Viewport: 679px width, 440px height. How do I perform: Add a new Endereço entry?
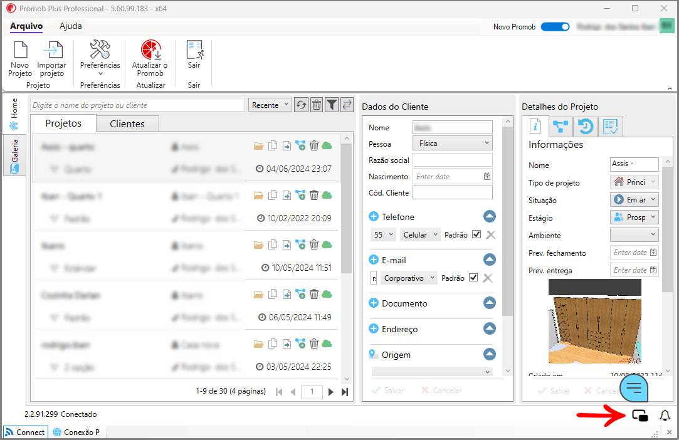tap(374, 328)
